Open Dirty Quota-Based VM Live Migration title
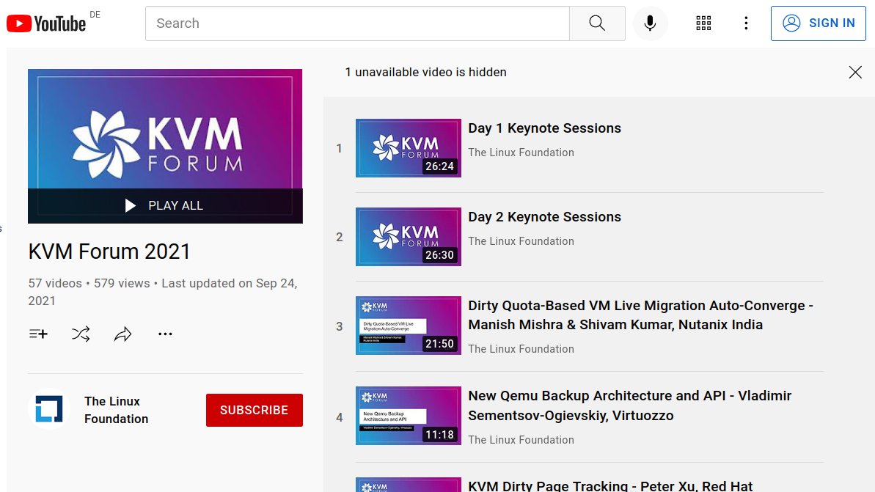875x492 pixels. pos(640,315)
